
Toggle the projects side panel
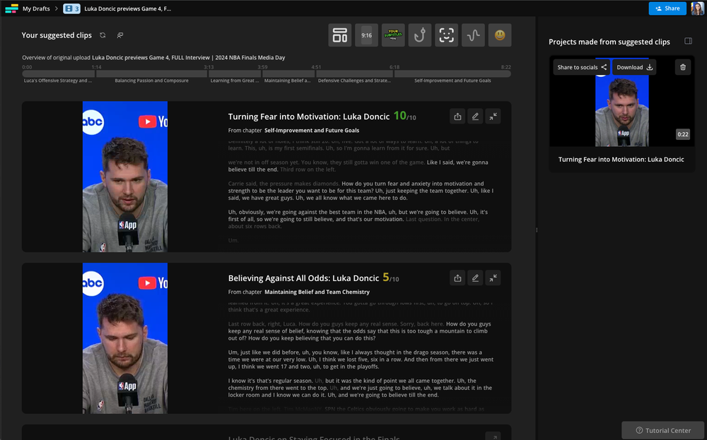pos(688,42)
